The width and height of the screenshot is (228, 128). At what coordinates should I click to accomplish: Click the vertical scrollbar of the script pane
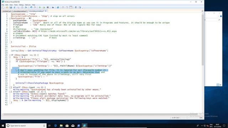pyautogui.click(x=203, y=40)
